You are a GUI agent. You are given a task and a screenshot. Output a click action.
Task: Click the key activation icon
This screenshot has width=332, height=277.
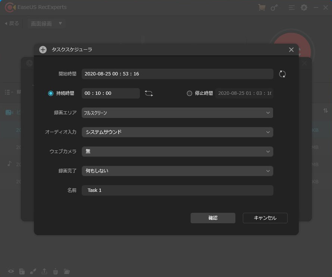coord(274,7)
